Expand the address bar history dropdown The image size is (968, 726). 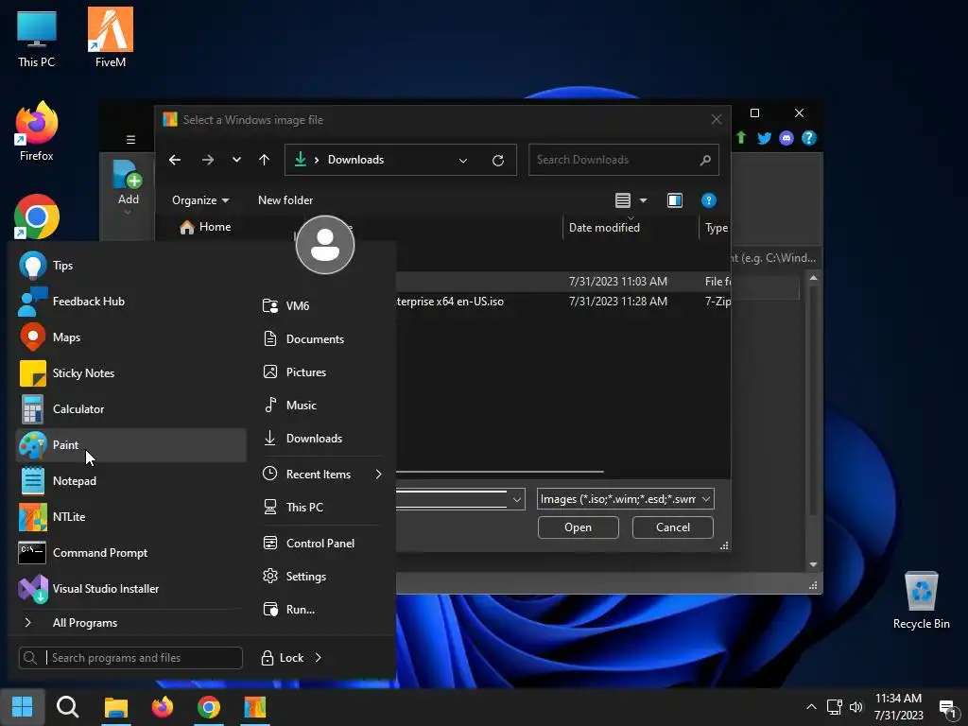coord(463,161)
